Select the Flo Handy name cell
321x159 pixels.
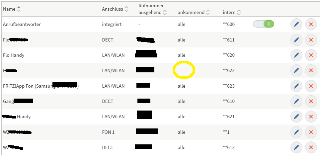(14, 55)
